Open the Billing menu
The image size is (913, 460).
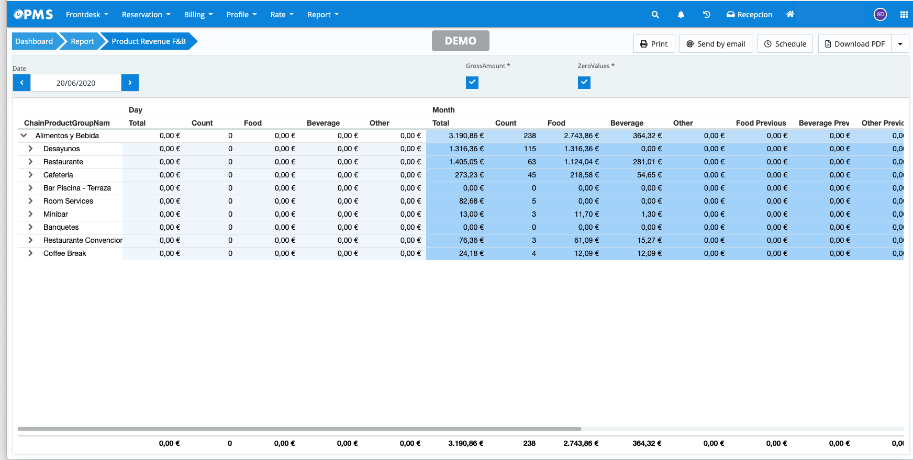198,15
